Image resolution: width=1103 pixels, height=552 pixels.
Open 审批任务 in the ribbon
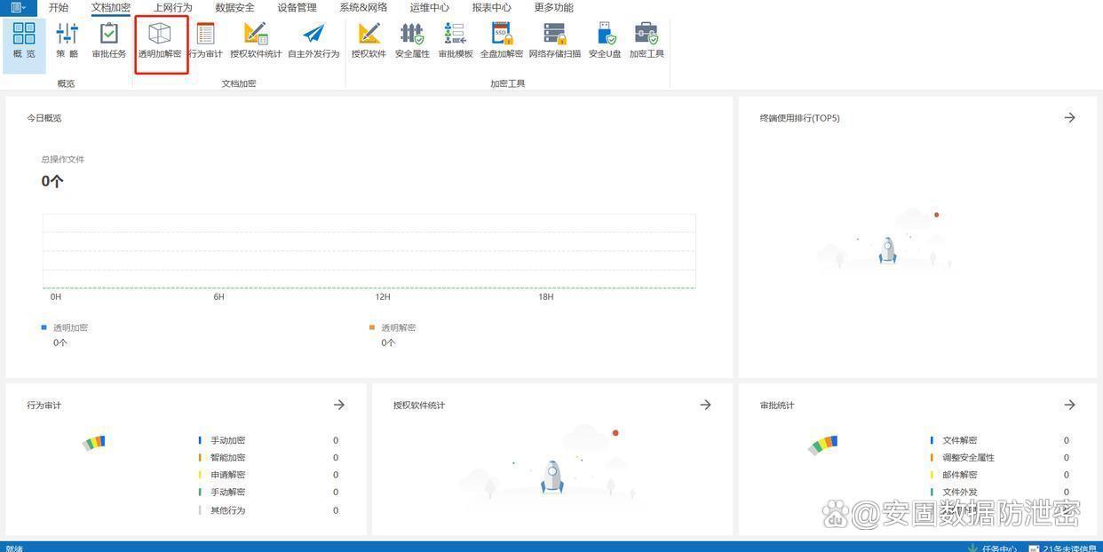(x=109, y=41)
